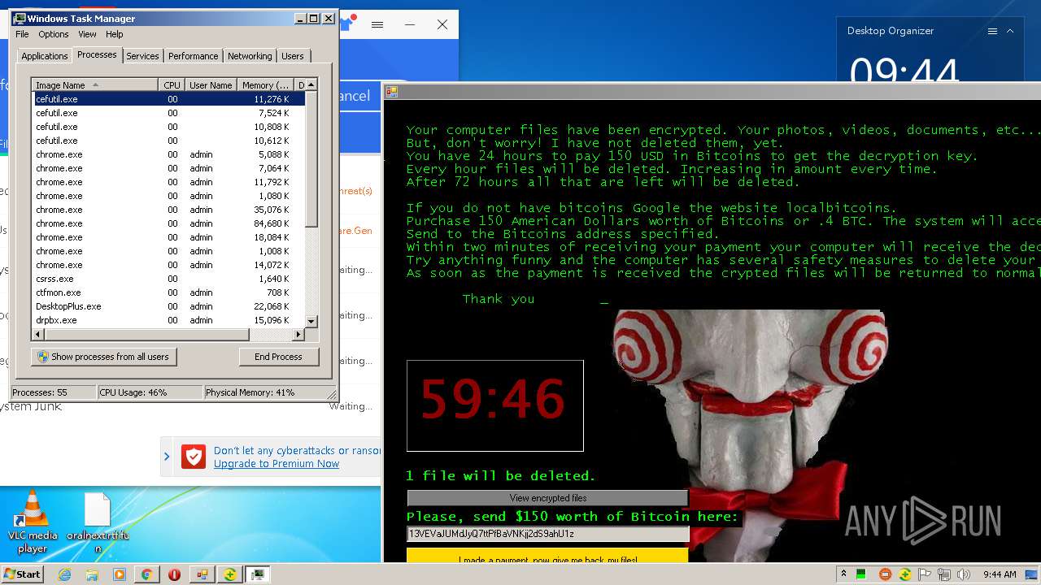Open network connection tray icon
This screenshot has width=1041, height=585.
pyautogui.click(x=944, y=574)
